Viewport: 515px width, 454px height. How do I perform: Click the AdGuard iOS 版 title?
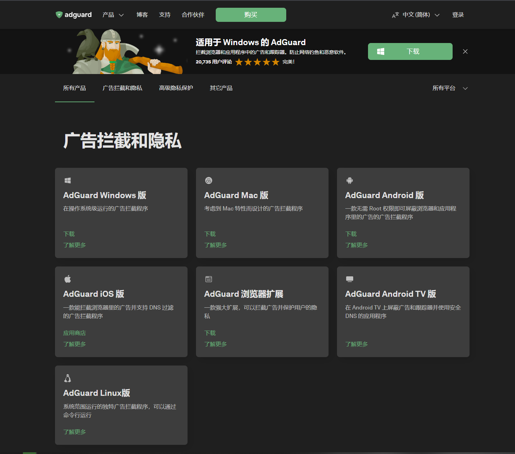tap(94, 294)
